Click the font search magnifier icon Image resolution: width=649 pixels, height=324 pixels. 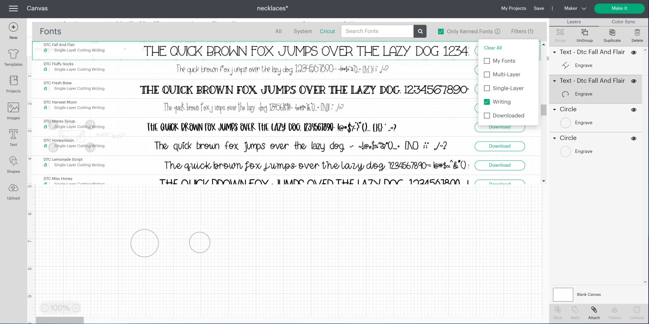tap(420, 31)
